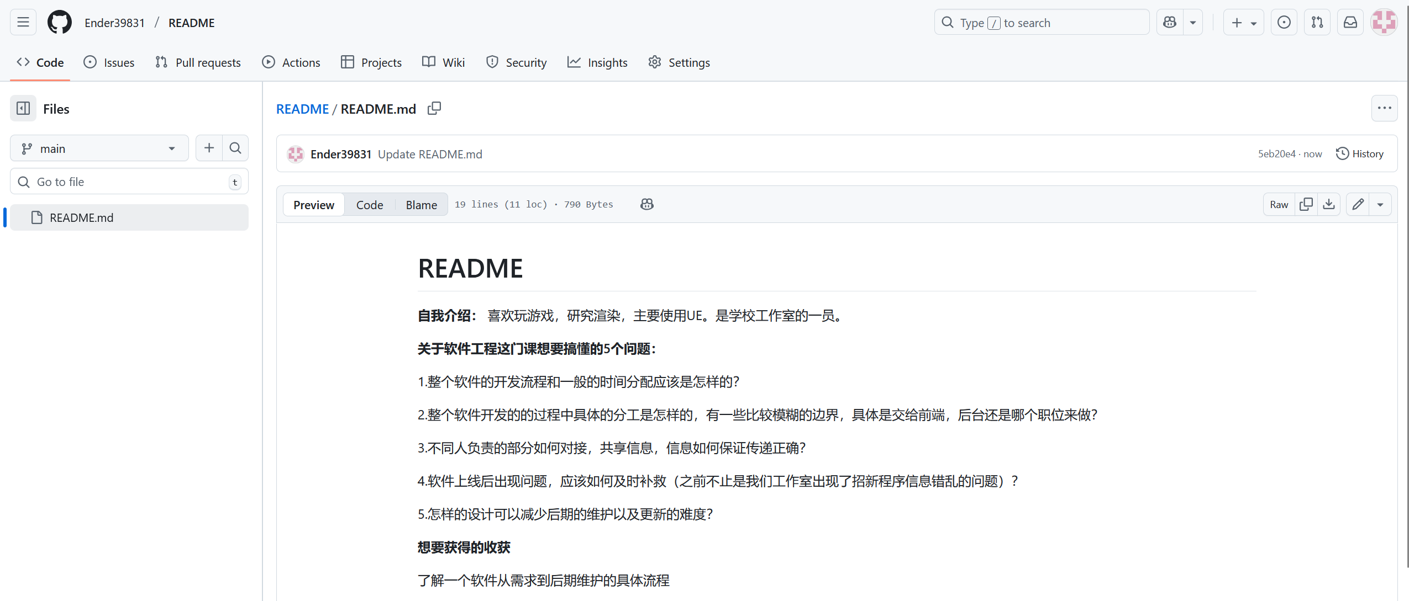Go to the Pull requests tab

click(x=198, y=62)
